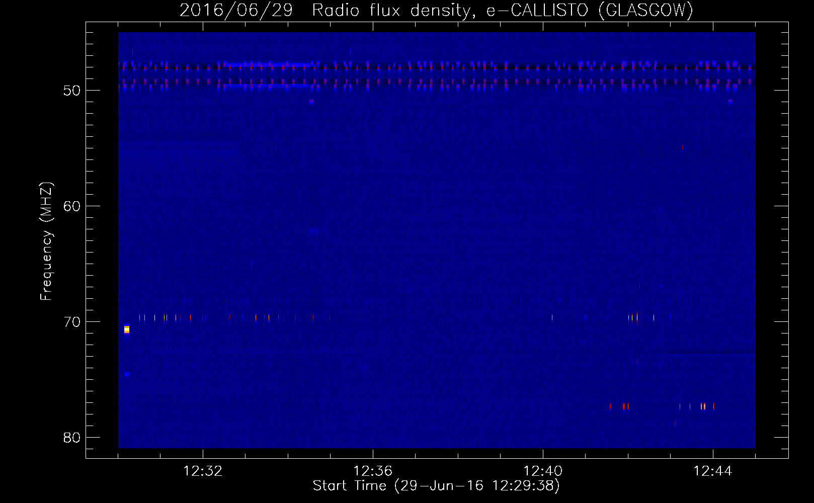
Task: Click the y-axis tick label '80'
Action: tap(72, 438)
